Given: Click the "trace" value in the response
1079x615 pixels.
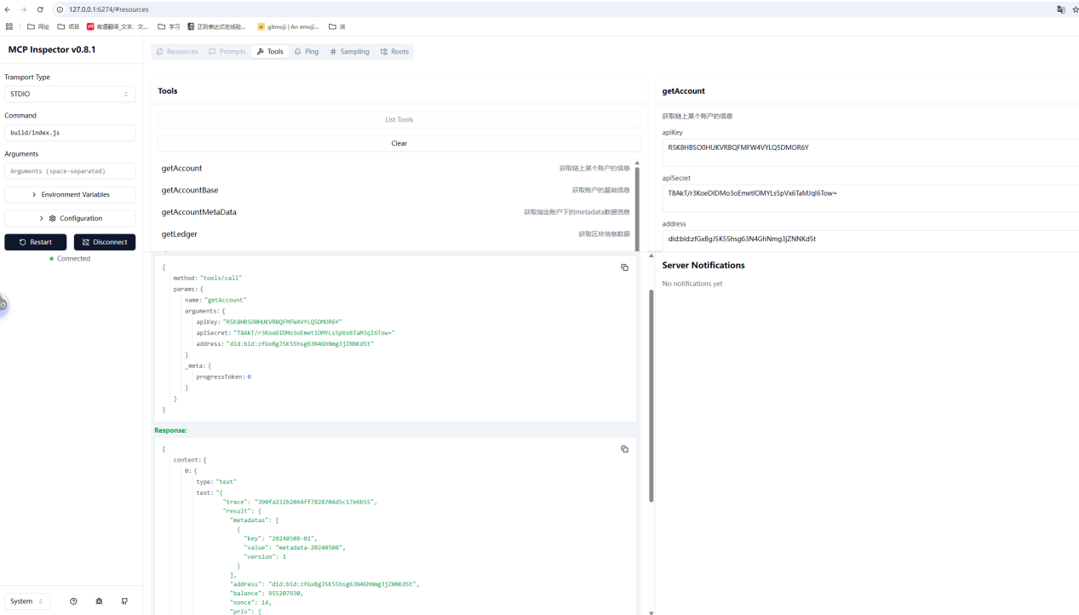Looking at the screenshot, I should point(313,503).
